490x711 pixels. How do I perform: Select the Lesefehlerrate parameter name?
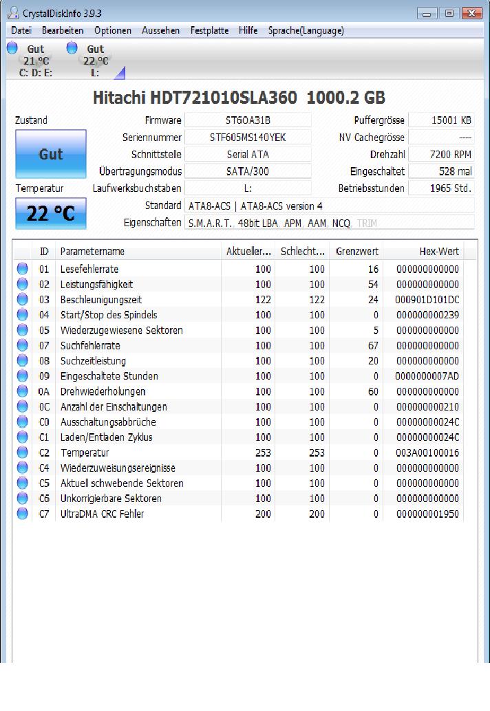pos(89,269)
